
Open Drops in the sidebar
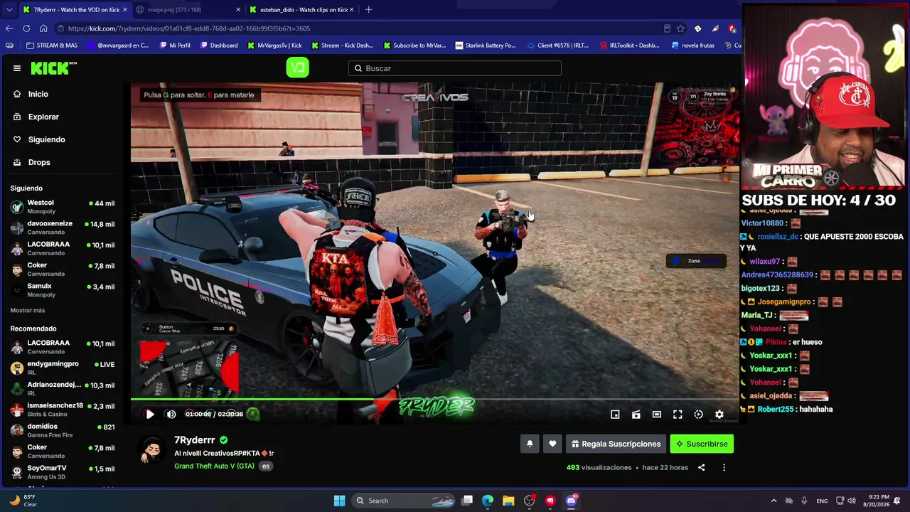coord(39,162)
